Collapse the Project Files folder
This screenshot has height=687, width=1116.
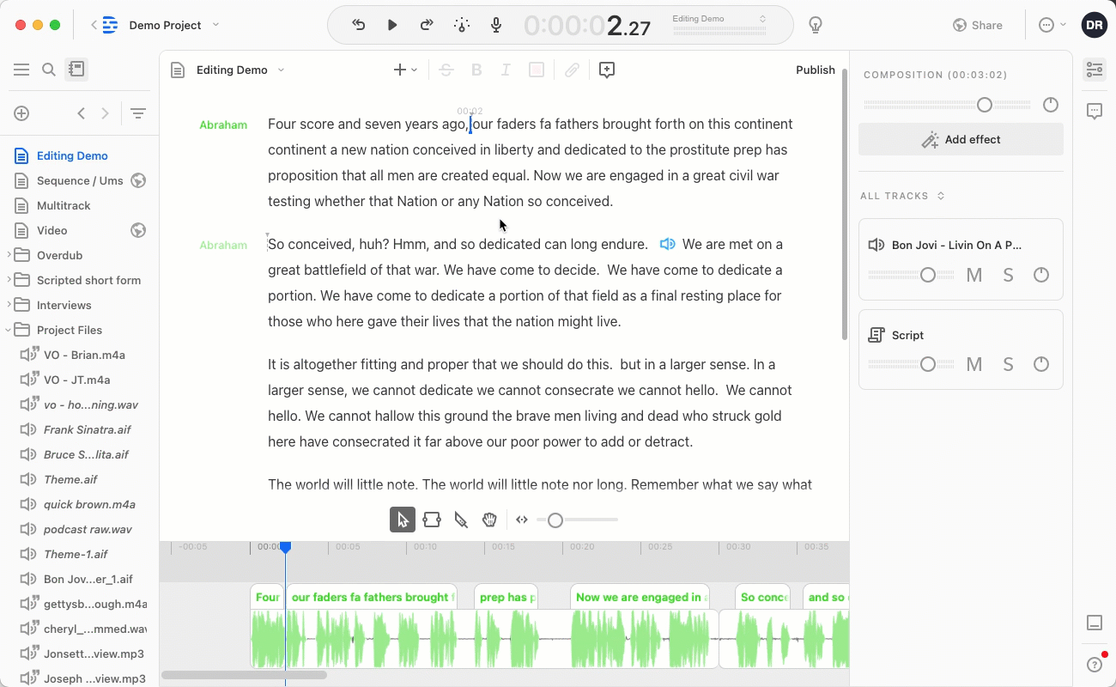click(9, 330)
